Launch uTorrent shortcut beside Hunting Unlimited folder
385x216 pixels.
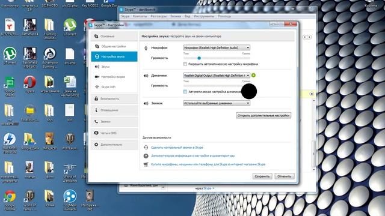coord(70,27)
